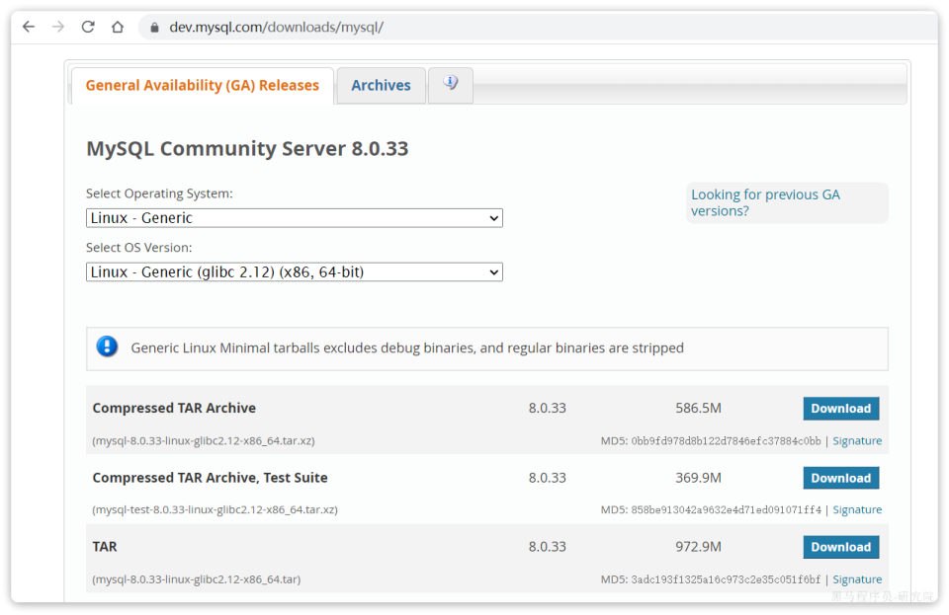Click the MD5 hash starting 3adc193f
This screenshot has height=615, width=949.
(727, 578)
